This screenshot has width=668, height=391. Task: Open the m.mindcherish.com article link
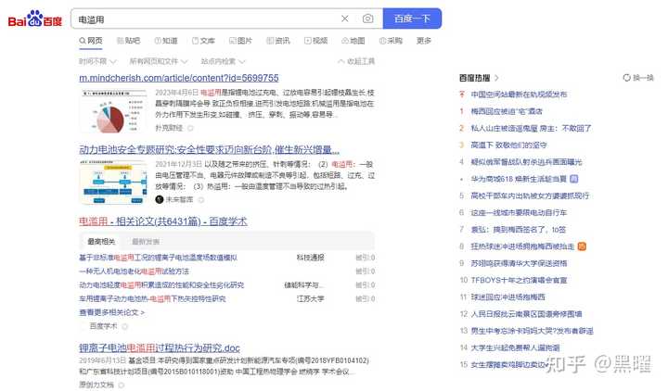(179, 78)
